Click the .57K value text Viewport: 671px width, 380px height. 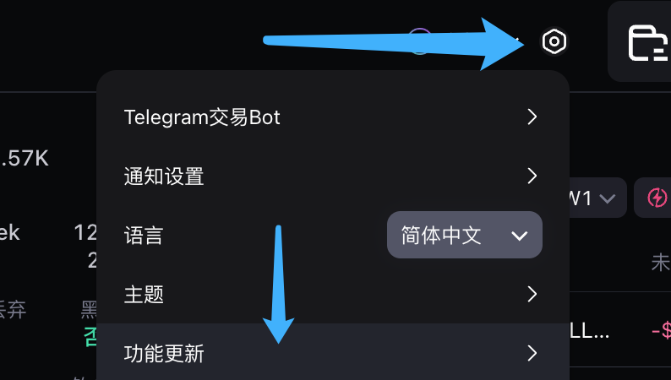(x=25, y=159)
